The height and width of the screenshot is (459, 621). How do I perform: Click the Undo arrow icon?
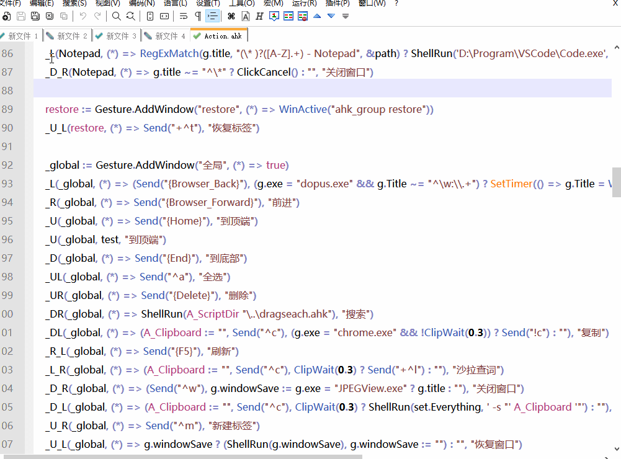[x=83, y=16]
